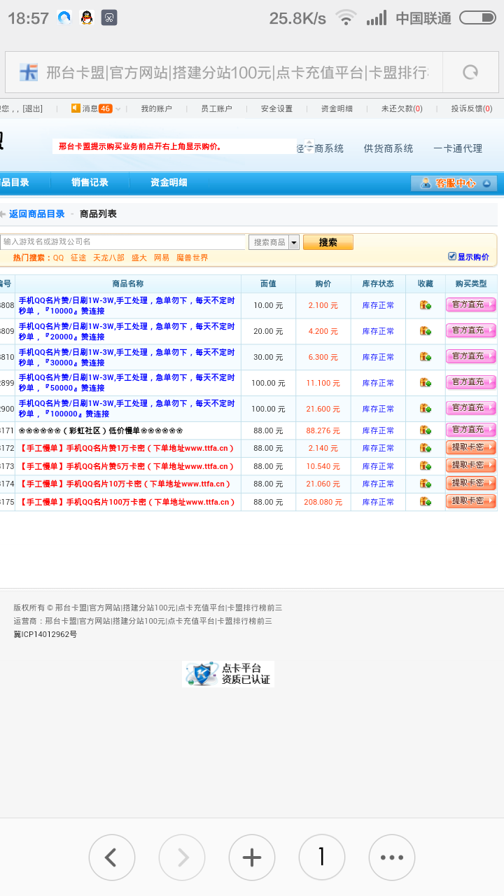This screenshot has width=504, height=896.
Task: Click 提取卡密 for 赞5万卡密 item
Action: pos(470,465)
